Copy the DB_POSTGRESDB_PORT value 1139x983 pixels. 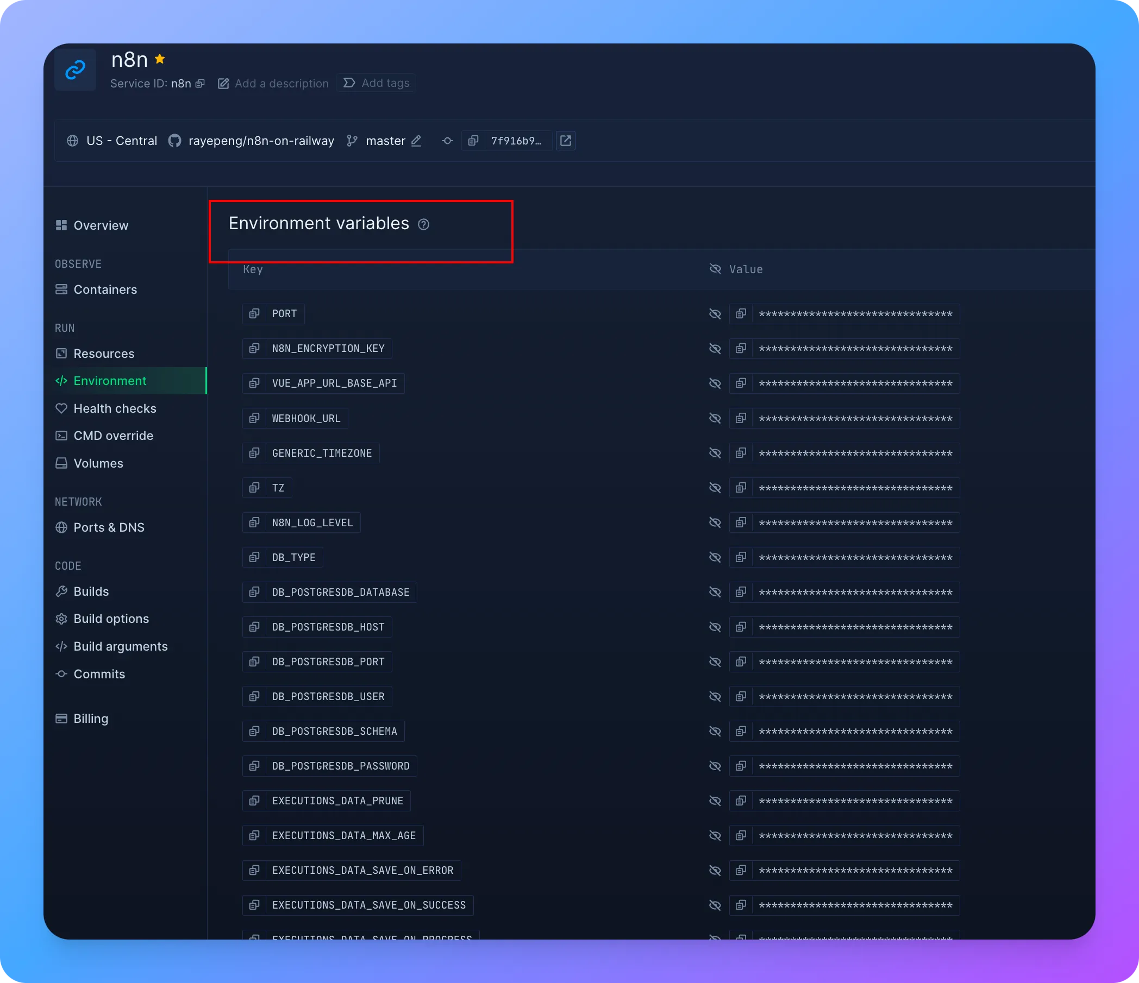click(741, 661)
